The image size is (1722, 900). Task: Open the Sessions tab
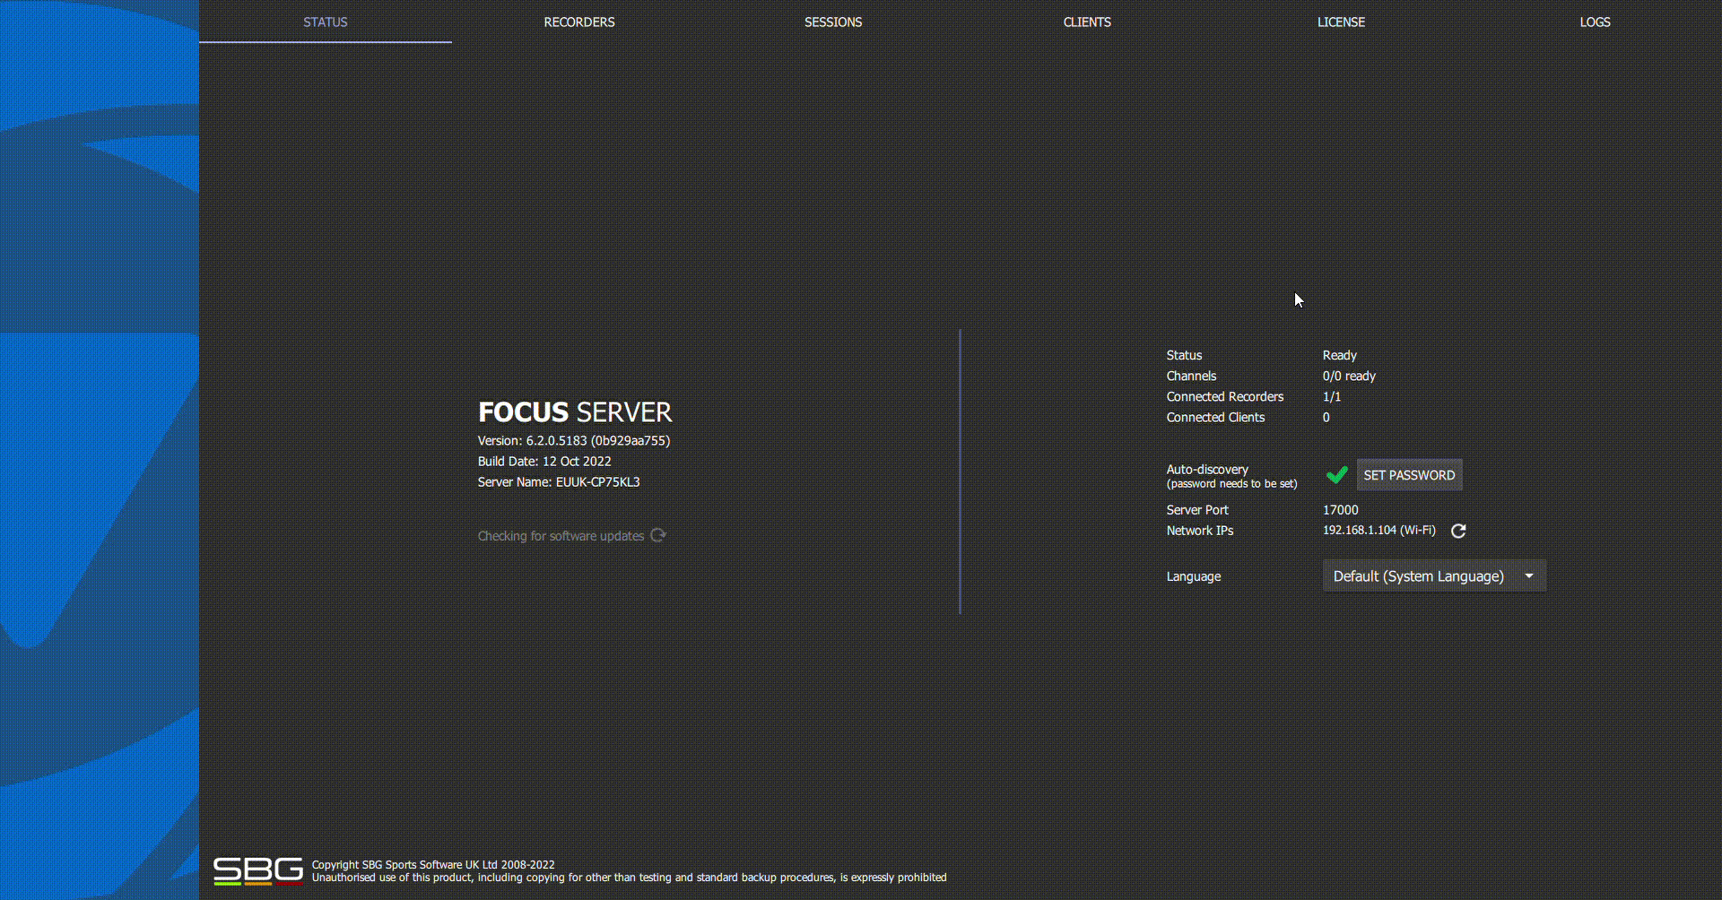pos(832,22)
